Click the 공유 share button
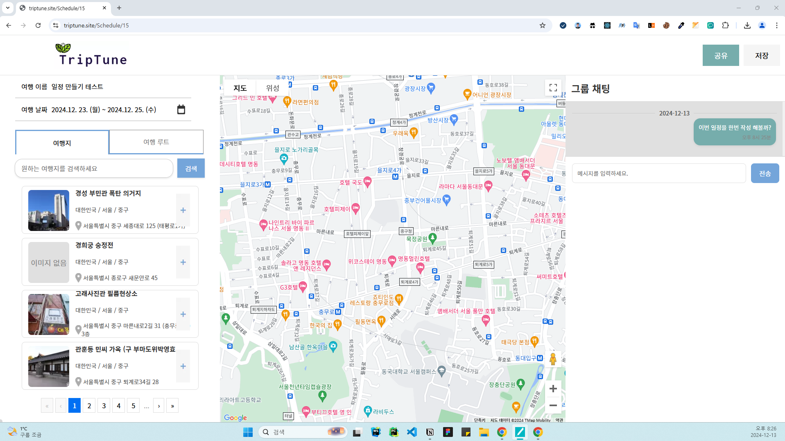Image resolution: width=785 pixels, height=441 pixels. pos(720,55)
